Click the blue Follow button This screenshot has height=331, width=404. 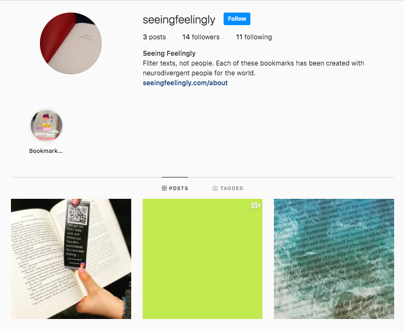coord(237,19)
